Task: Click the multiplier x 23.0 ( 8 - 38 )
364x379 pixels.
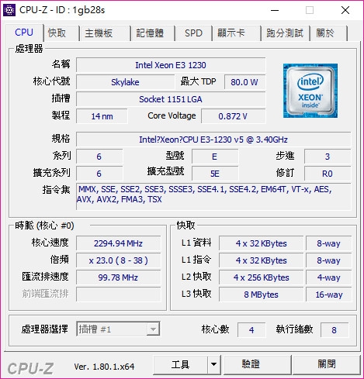Action: pyautogui.click(x=118, y=260)
